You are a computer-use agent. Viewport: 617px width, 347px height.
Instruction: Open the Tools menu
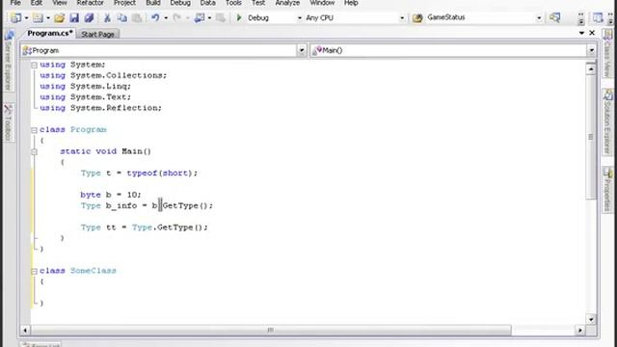(233, 3)
